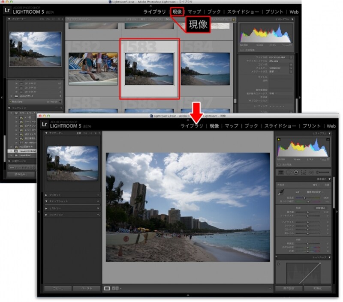Viewport: 343px width, 302px height.
Task: Click the コピー button
Action: pyautogui.click(x=57, y=289)
